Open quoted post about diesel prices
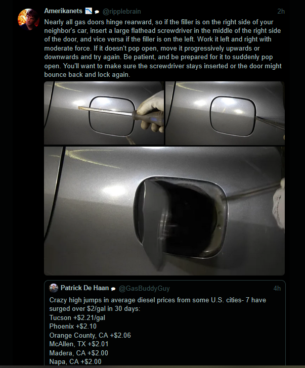305x368 pixels. coord(165,323)
